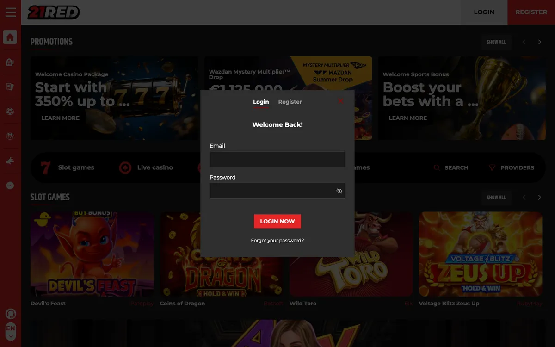The width and height of the screenshot is (555, 347).
Task: Go to next promotions with right arrow
Action: pos(539,42)
